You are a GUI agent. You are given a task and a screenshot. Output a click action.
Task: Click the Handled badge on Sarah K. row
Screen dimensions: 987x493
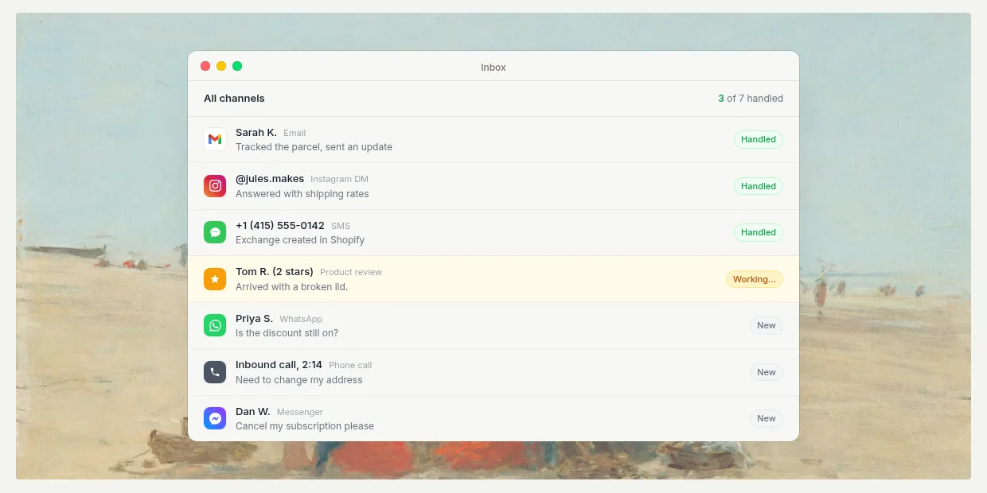758,139
